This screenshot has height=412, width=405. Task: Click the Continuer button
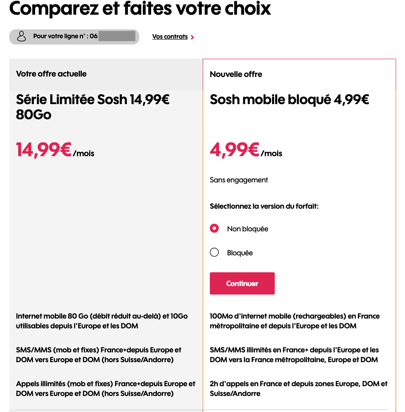pos(242,283)
